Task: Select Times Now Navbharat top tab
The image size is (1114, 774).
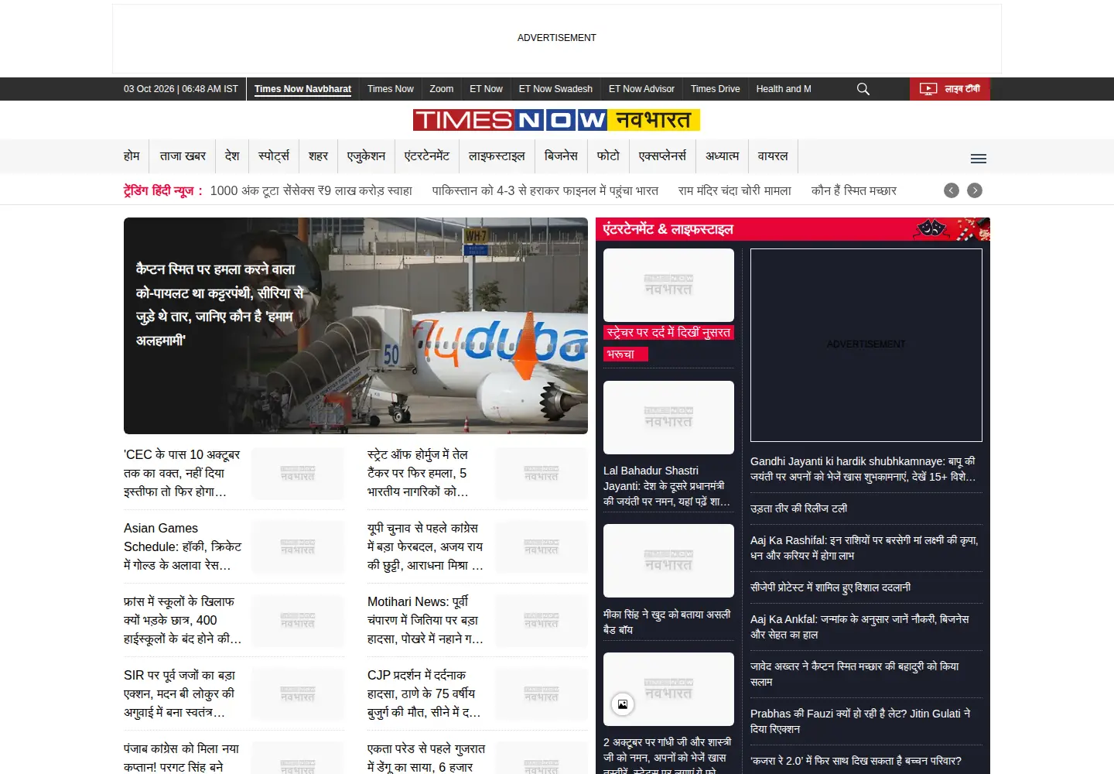Action: tap(302, 89)
